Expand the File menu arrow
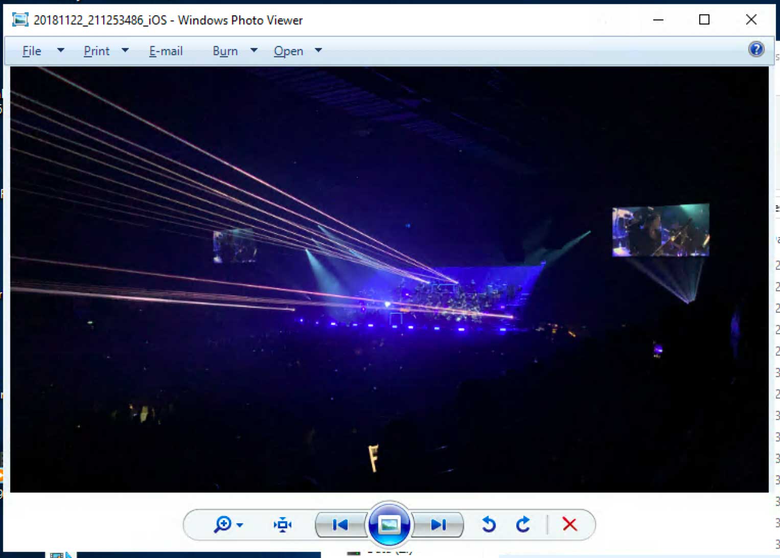Screen dimensions: 780x558 (x=60, y=50)
